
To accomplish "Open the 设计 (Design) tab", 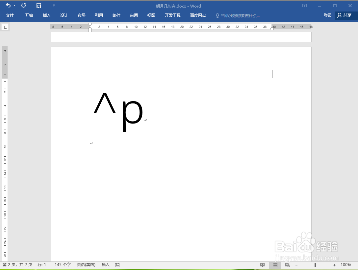I will point(64,15).
